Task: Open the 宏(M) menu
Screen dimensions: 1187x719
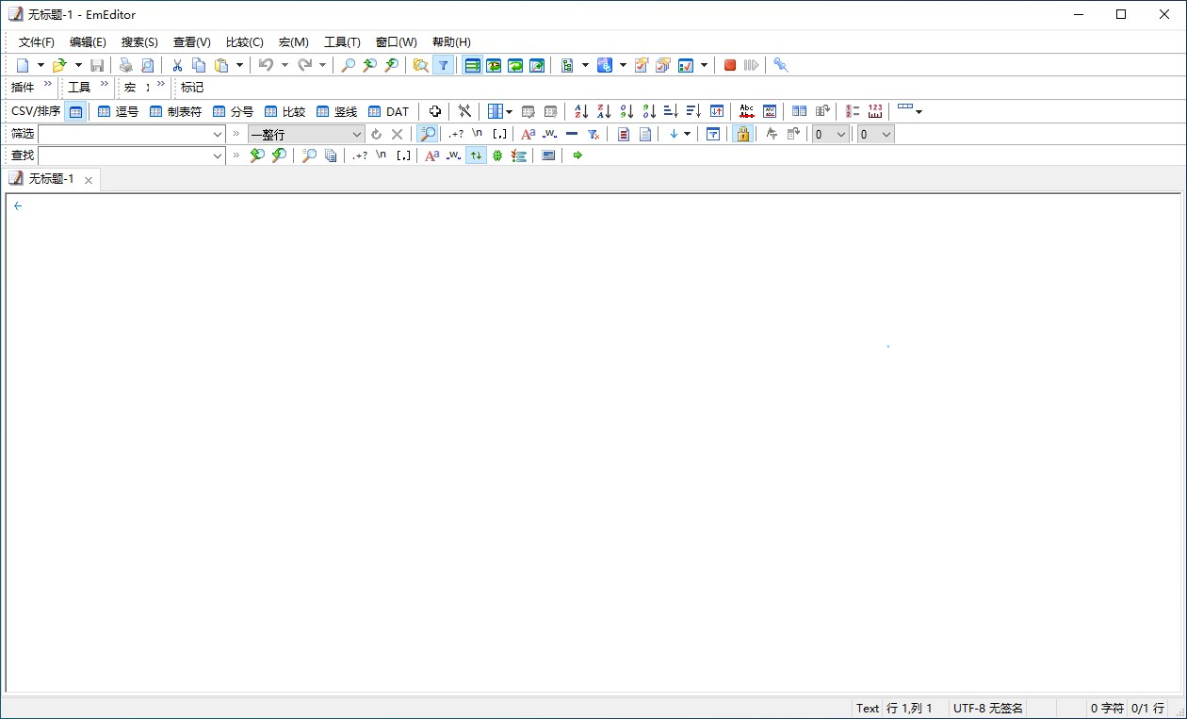Action: [293, 41]
